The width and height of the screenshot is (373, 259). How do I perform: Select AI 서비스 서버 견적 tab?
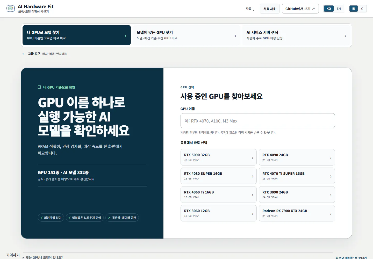pyautogui.click(x=296, y=35)
